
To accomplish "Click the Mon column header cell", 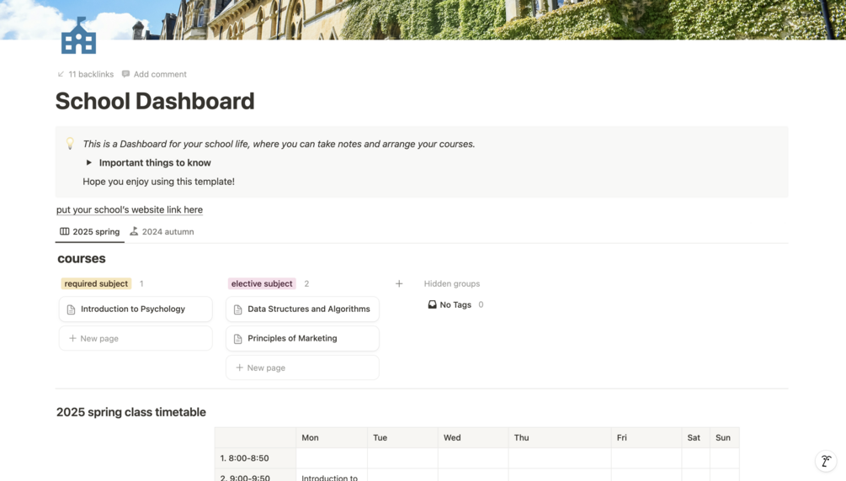I will (331, 437).
